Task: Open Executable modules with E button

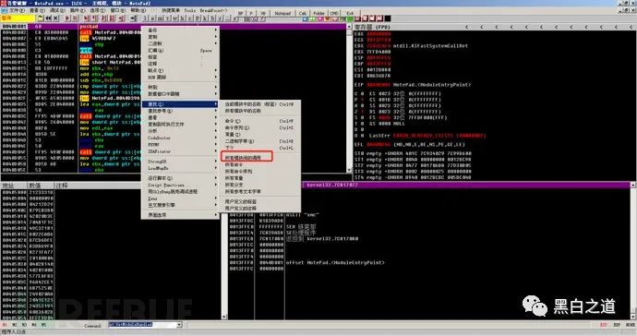Action: (152, 18)
